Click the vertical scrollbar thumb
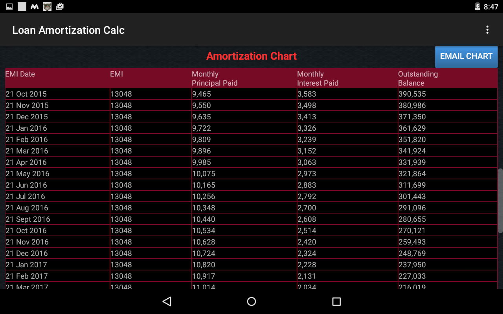Image resolution: width=503 pixels, height=314 pixels. (500, 201)
